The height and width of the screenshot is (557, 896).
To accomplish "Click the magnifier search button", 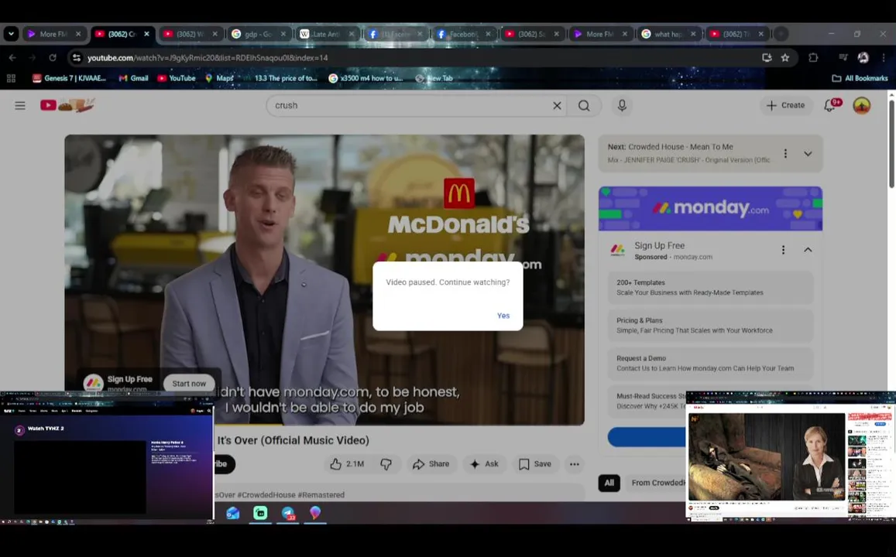I will point(584,105).
